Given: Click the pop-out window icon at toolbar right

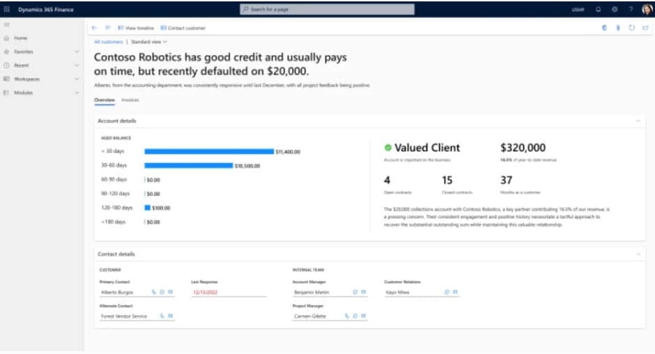Looking at the screenshot, I should click(645, 28).
